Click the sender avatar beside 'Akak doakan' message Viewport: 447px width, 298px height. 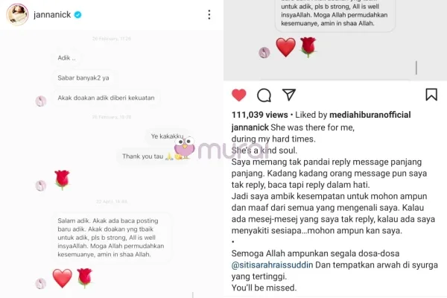41,101
